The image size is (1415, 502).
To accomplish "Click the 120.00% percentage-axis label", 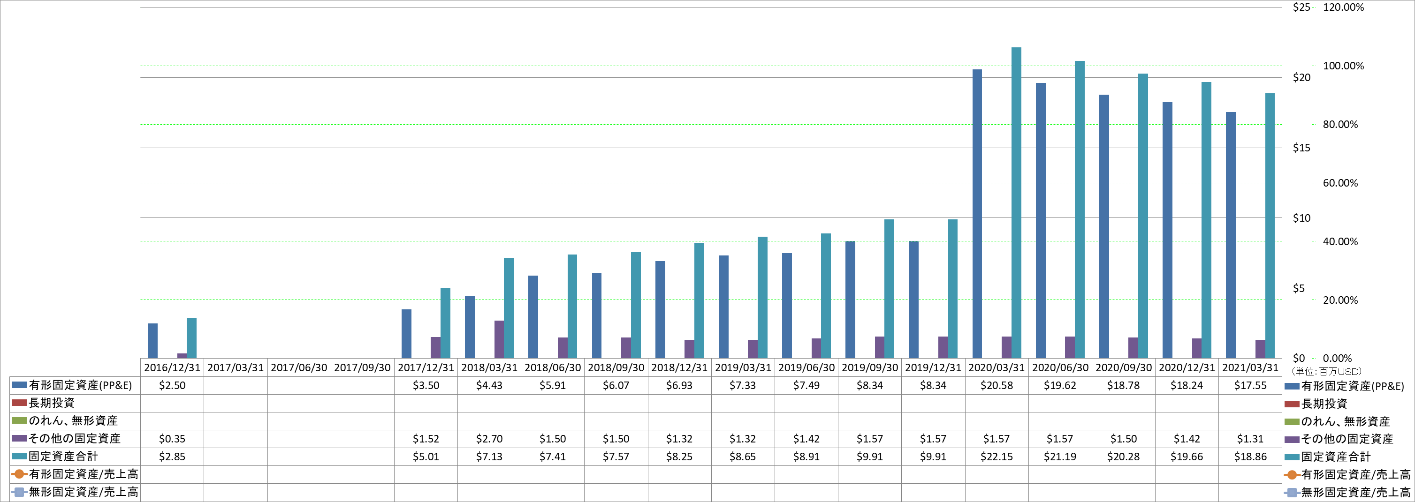I will [1343, 7].
